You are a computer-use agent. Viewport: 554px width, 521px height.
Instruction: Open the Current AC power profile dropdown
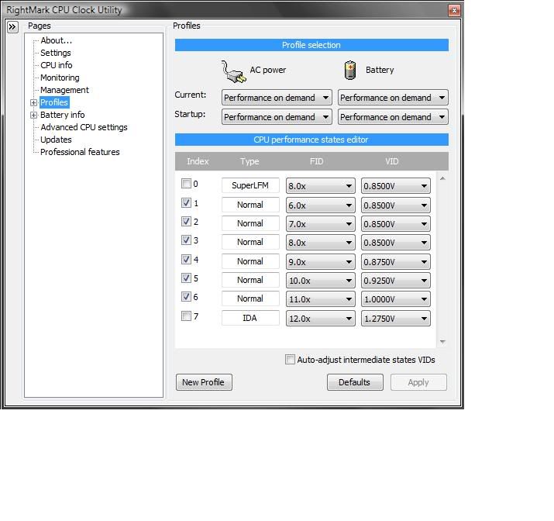point(277,98)
